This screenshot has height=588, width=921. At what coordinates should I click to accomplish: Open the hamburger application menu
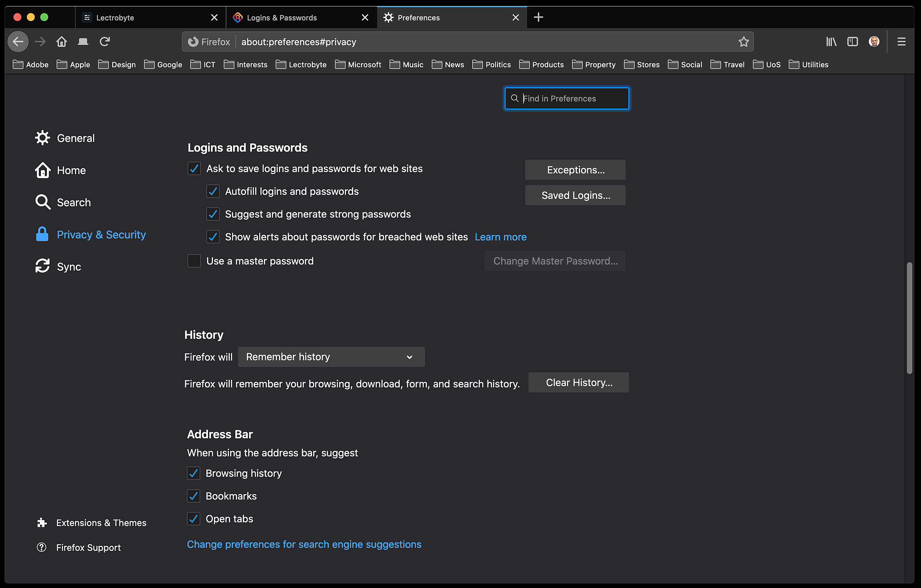pos(901,41)
